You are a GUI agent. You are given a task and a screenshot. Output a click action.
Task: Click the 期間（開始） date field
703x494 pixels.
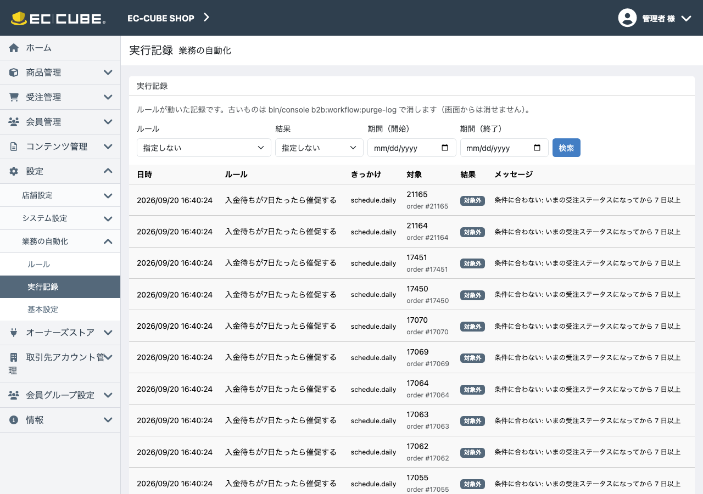[x=412, y=148]
